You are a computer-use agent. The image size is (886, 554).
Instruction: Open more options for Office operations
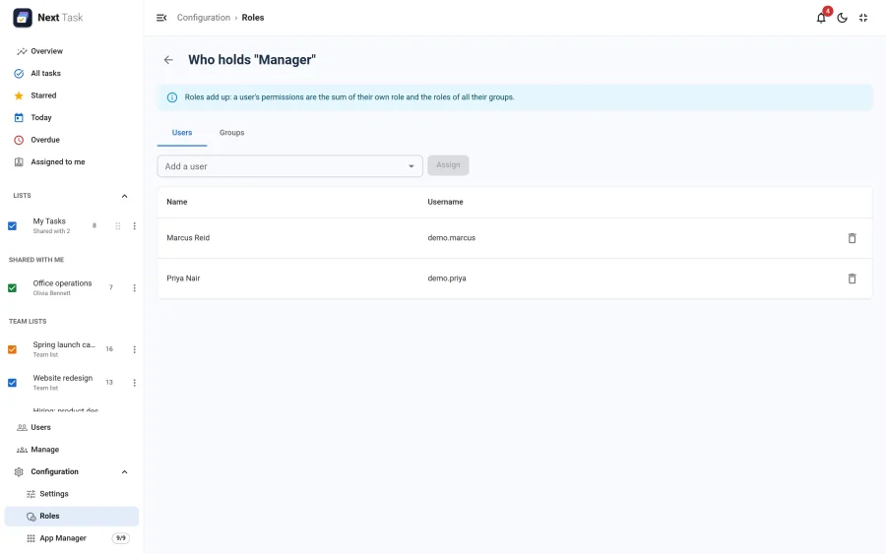135,288
